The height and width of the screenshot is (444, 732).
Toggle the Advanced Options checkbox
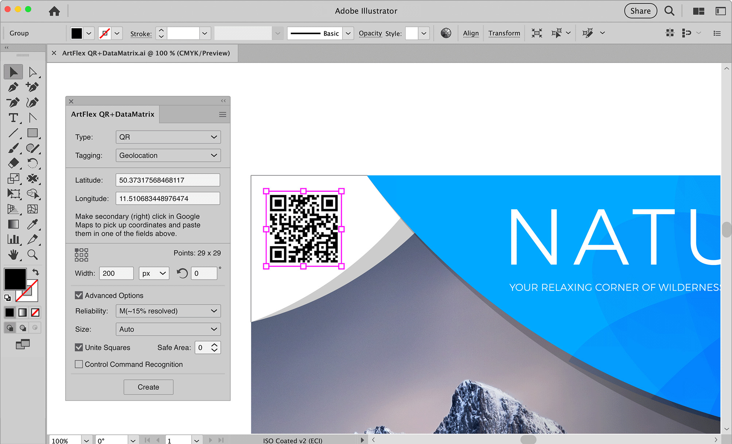click(x=79, y=295)
